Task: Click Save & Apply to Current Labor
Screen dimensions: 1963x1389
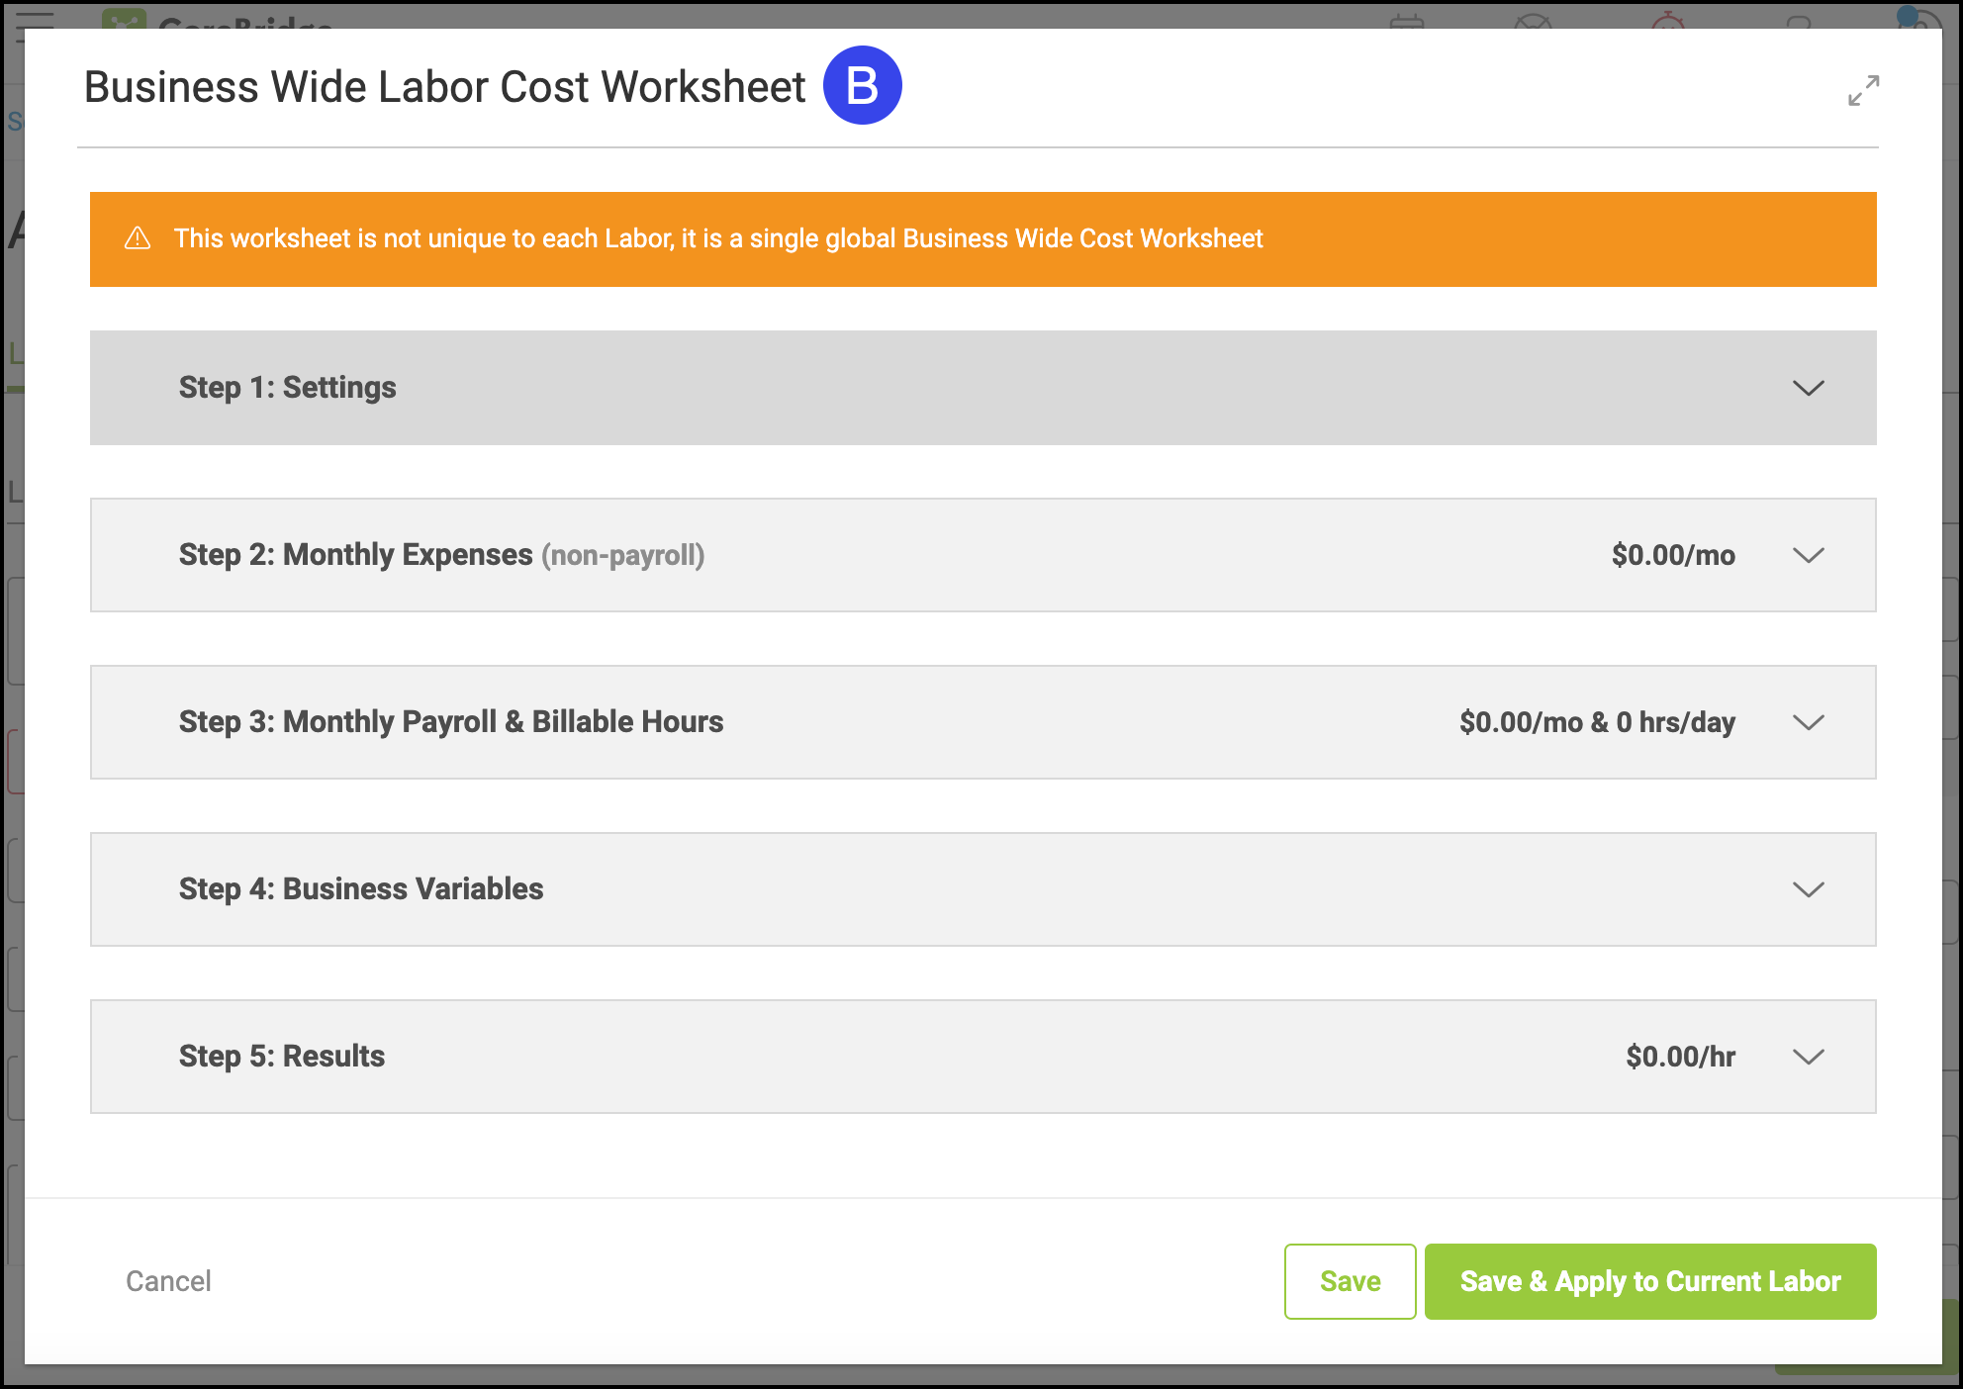Action: 1649,1281
